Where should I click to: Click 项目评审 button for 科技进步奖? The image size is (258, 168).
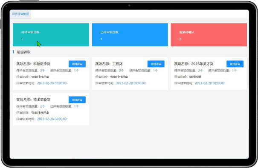77,64
